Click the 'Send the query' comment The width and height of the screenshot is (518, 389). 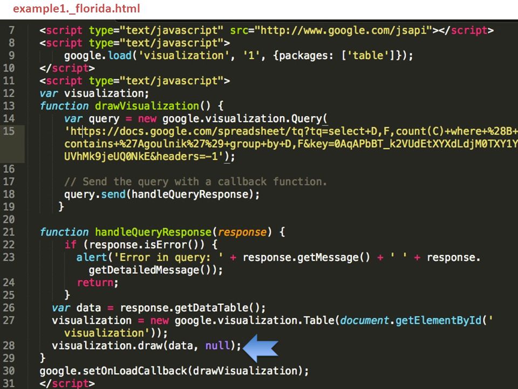tap(195, 182)
